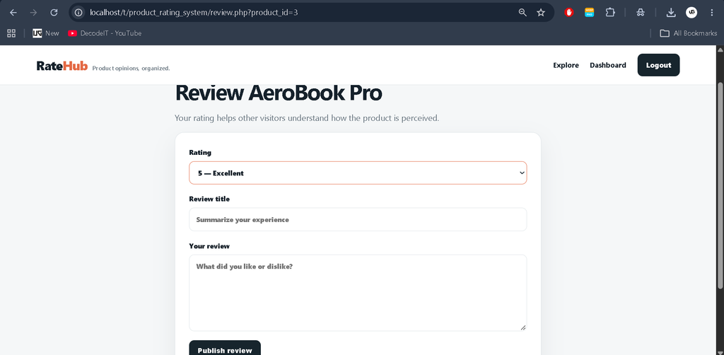Open the zoom magnifier icon in address bar

(x=522, y=13)
